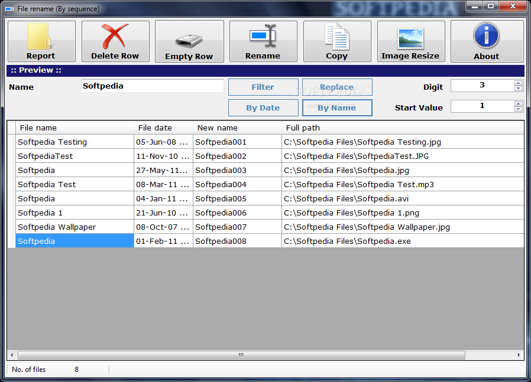531x382 pixels.
Task: Click the Softpedia003 new name cell
Action: pyautogui.click(x=237, y=171)
